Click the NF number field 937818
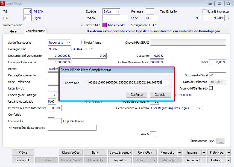 [214, 18]
